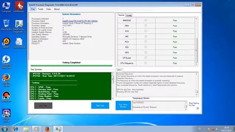The height and width of the screenshot is (132, 235).
Task: Click the Intel Diagnostic Tool taskbar button
Action: point(58,129)
